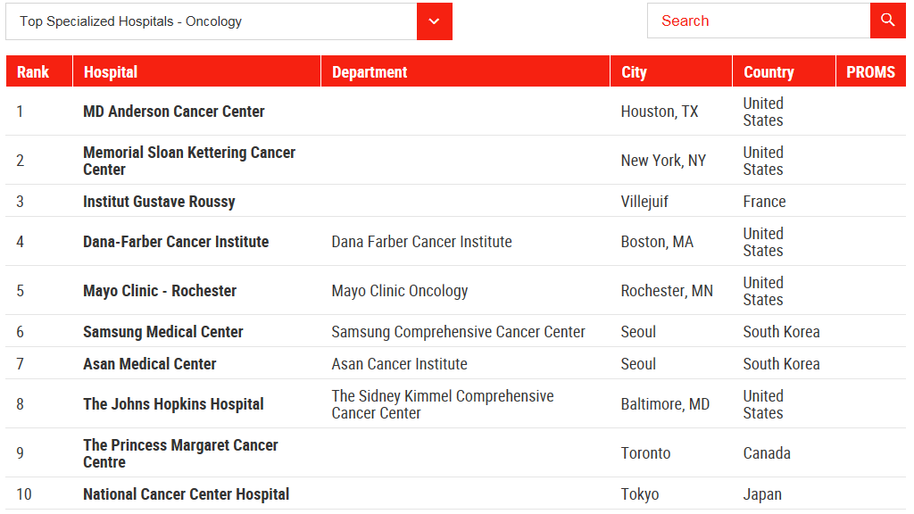Click the Department column header
Image resolution: width=914 pixels, height=514 pixels.
point(370,72)
